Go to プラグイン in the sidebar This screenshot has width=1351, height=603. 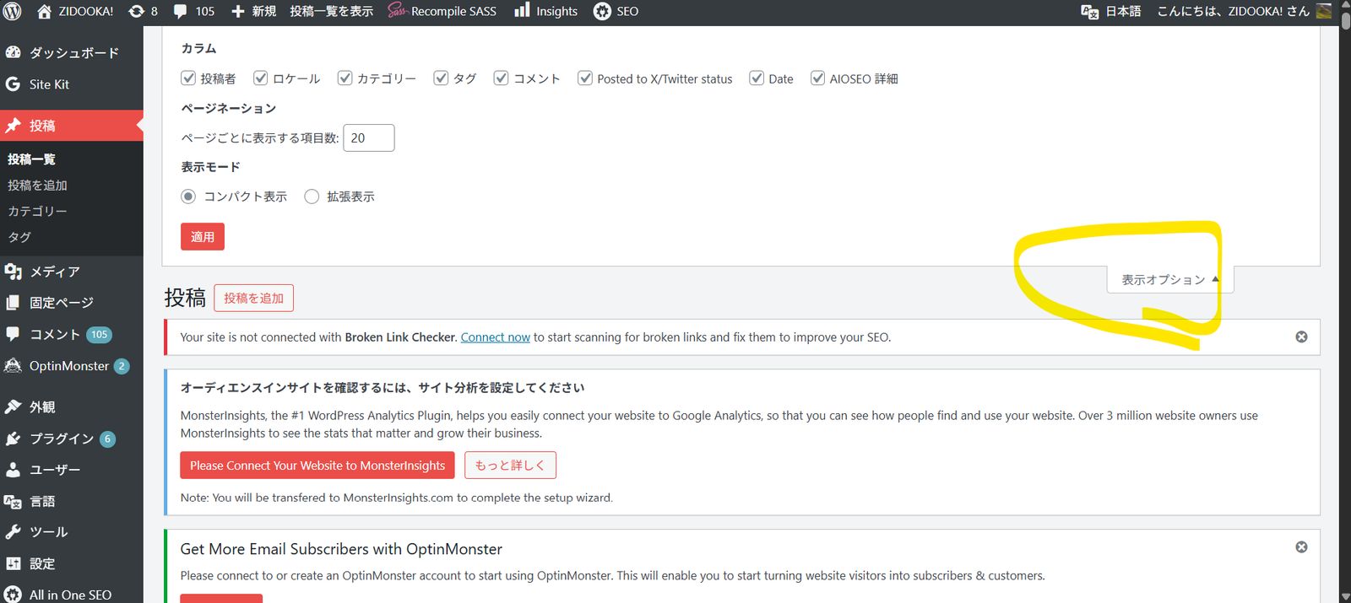pyautogui.click(x=61, y=439)
